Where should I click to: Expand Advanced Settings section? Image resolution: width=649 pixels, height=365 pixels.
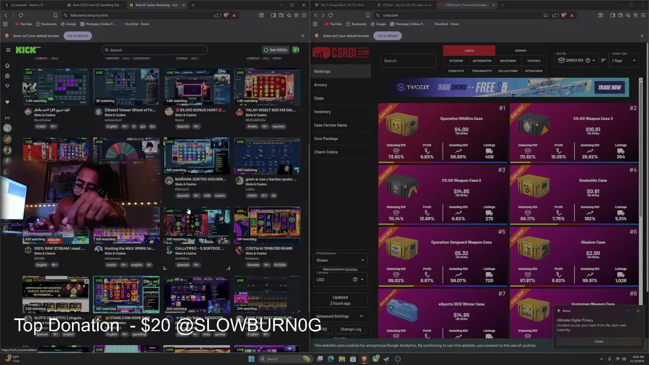pyautogui.click(x=340, y=316)
